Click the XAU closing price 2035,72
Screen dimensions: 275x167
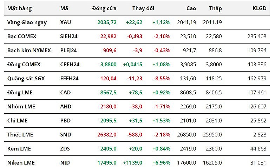(x=107, y=22)
